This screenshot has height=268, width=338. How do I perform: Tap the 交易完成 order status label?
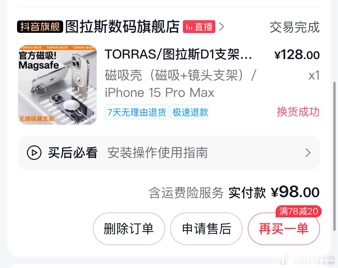pos(295,27)
